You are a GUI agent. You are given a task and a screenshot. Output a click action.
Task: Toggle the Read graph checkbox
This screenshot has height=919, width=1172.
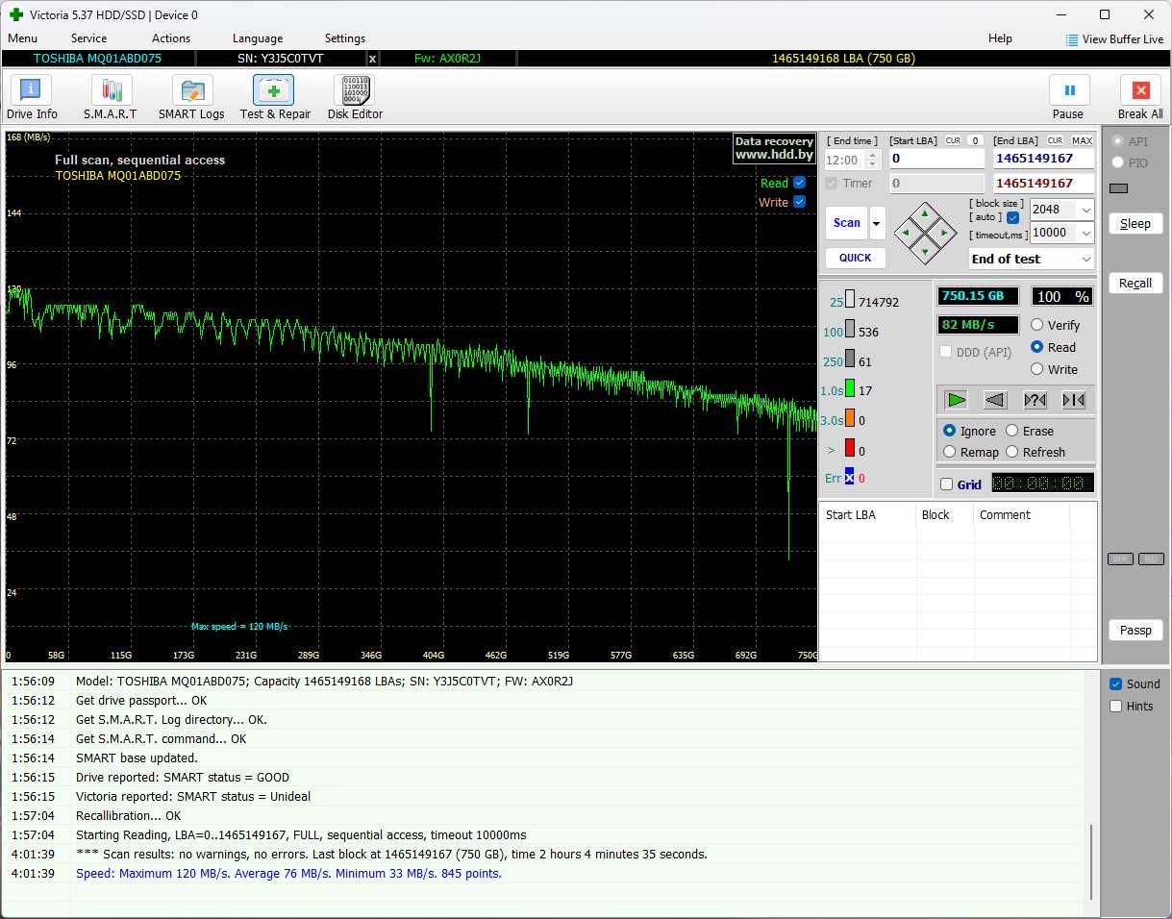pyautogui.click(x=799, y=183)
